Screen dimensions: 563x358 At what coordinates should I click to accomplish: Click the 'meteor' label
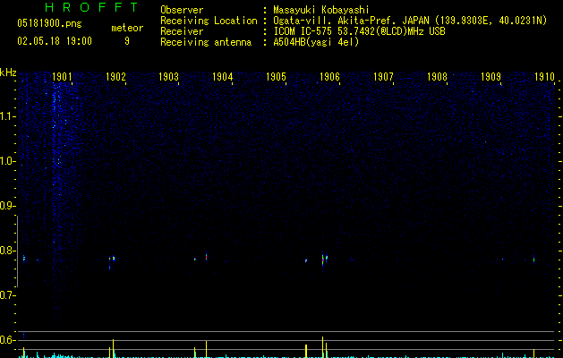(127, 28)
